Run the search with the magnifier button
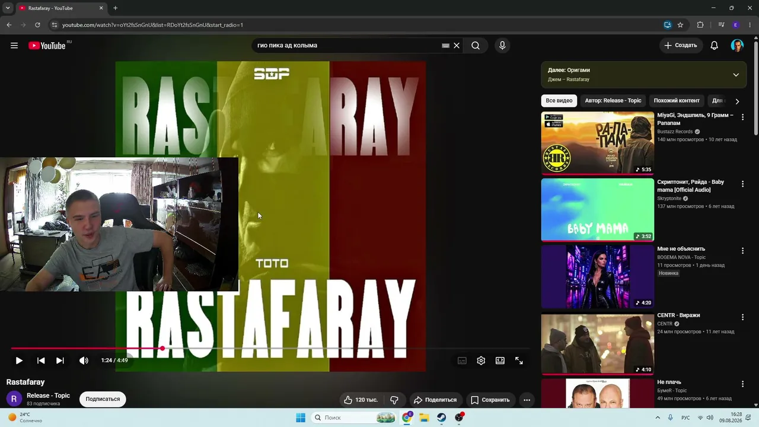This screenshot has height=427, width=759. pos(476,46)
